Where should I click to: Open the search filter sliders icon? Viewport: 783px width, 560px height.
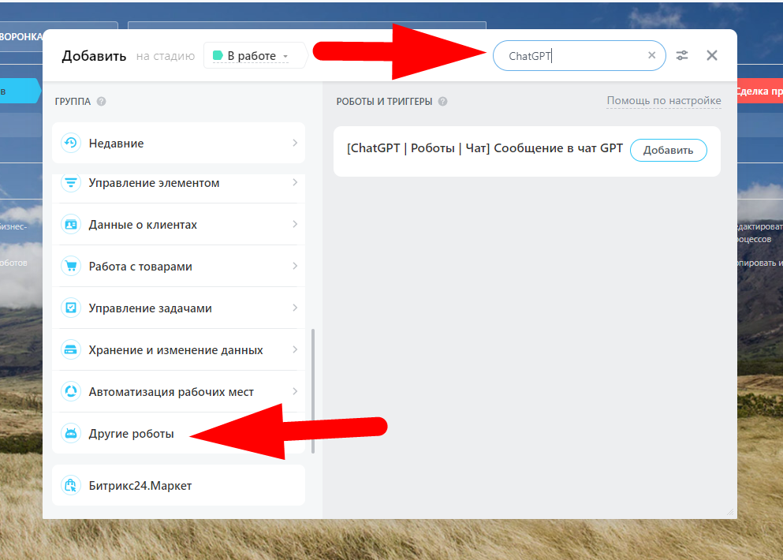681,55
